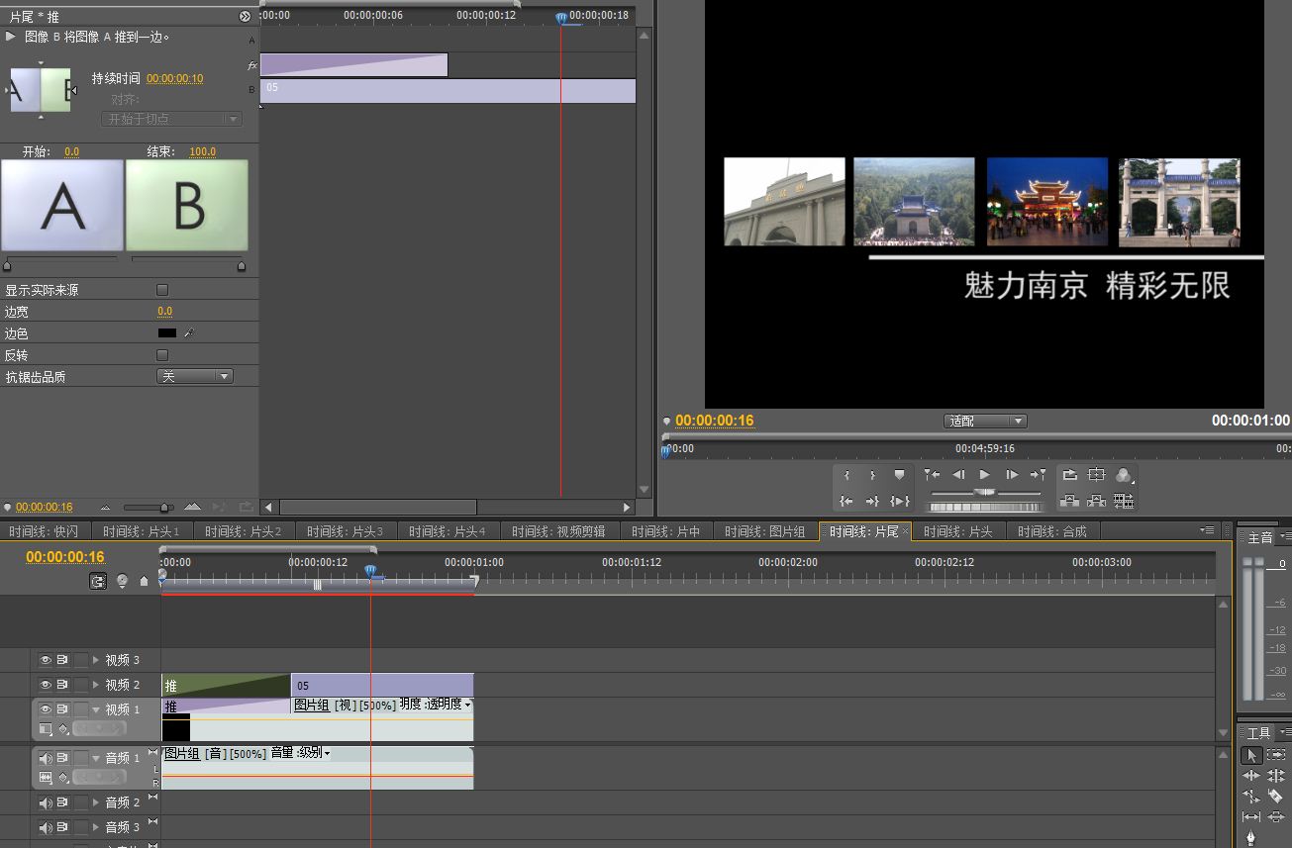Select the Razor tool in tools panel
The image size is (1292, 848).
pyautogui.click(x=1275, y=796)
